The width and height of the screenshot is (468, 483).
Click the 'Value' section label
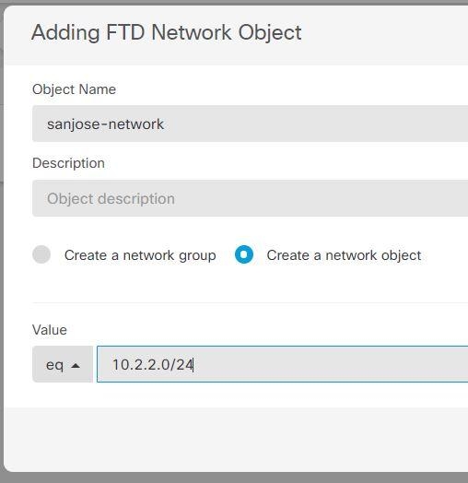pos(50,330)
